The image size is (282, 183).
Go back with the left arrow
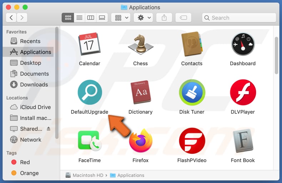[x=11, y=17]
